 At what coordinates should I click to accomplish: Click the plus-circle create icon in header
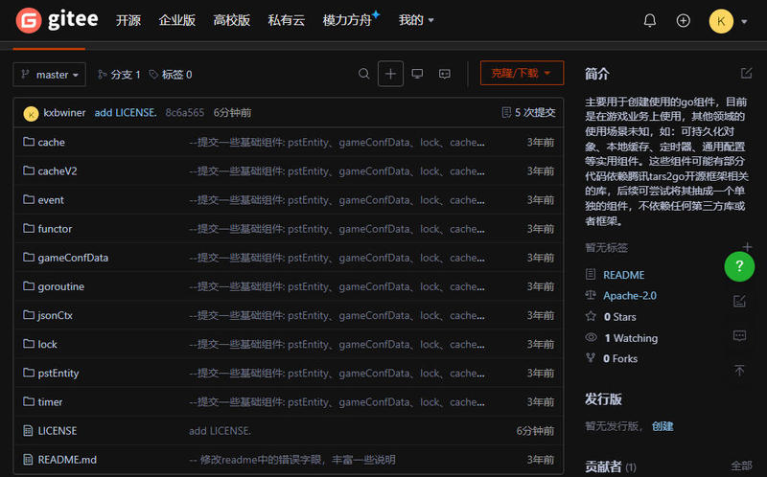coord(684,20)
